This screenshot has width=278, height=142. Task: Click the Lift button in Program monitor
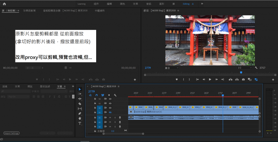point(231,79)
